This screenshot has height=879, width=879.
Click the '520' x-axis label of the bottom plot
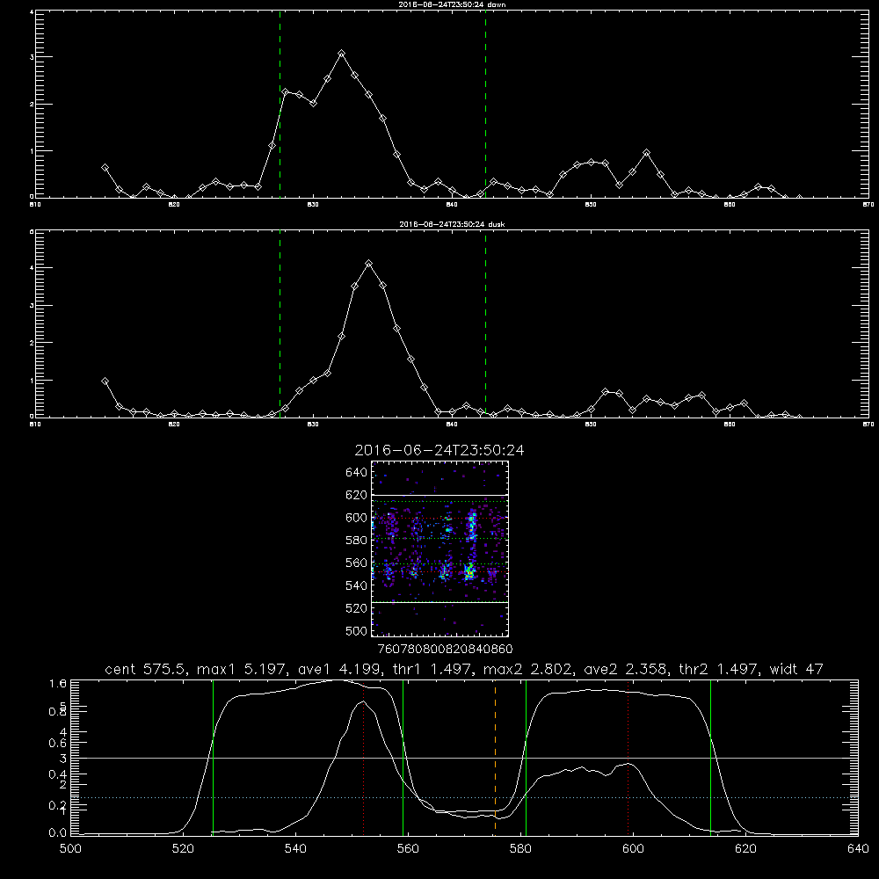point(183,849)
